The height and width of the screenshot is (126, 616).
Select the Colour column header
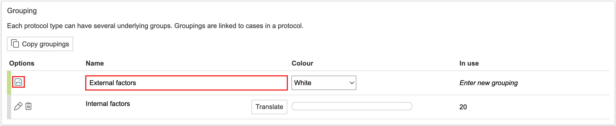302,63
